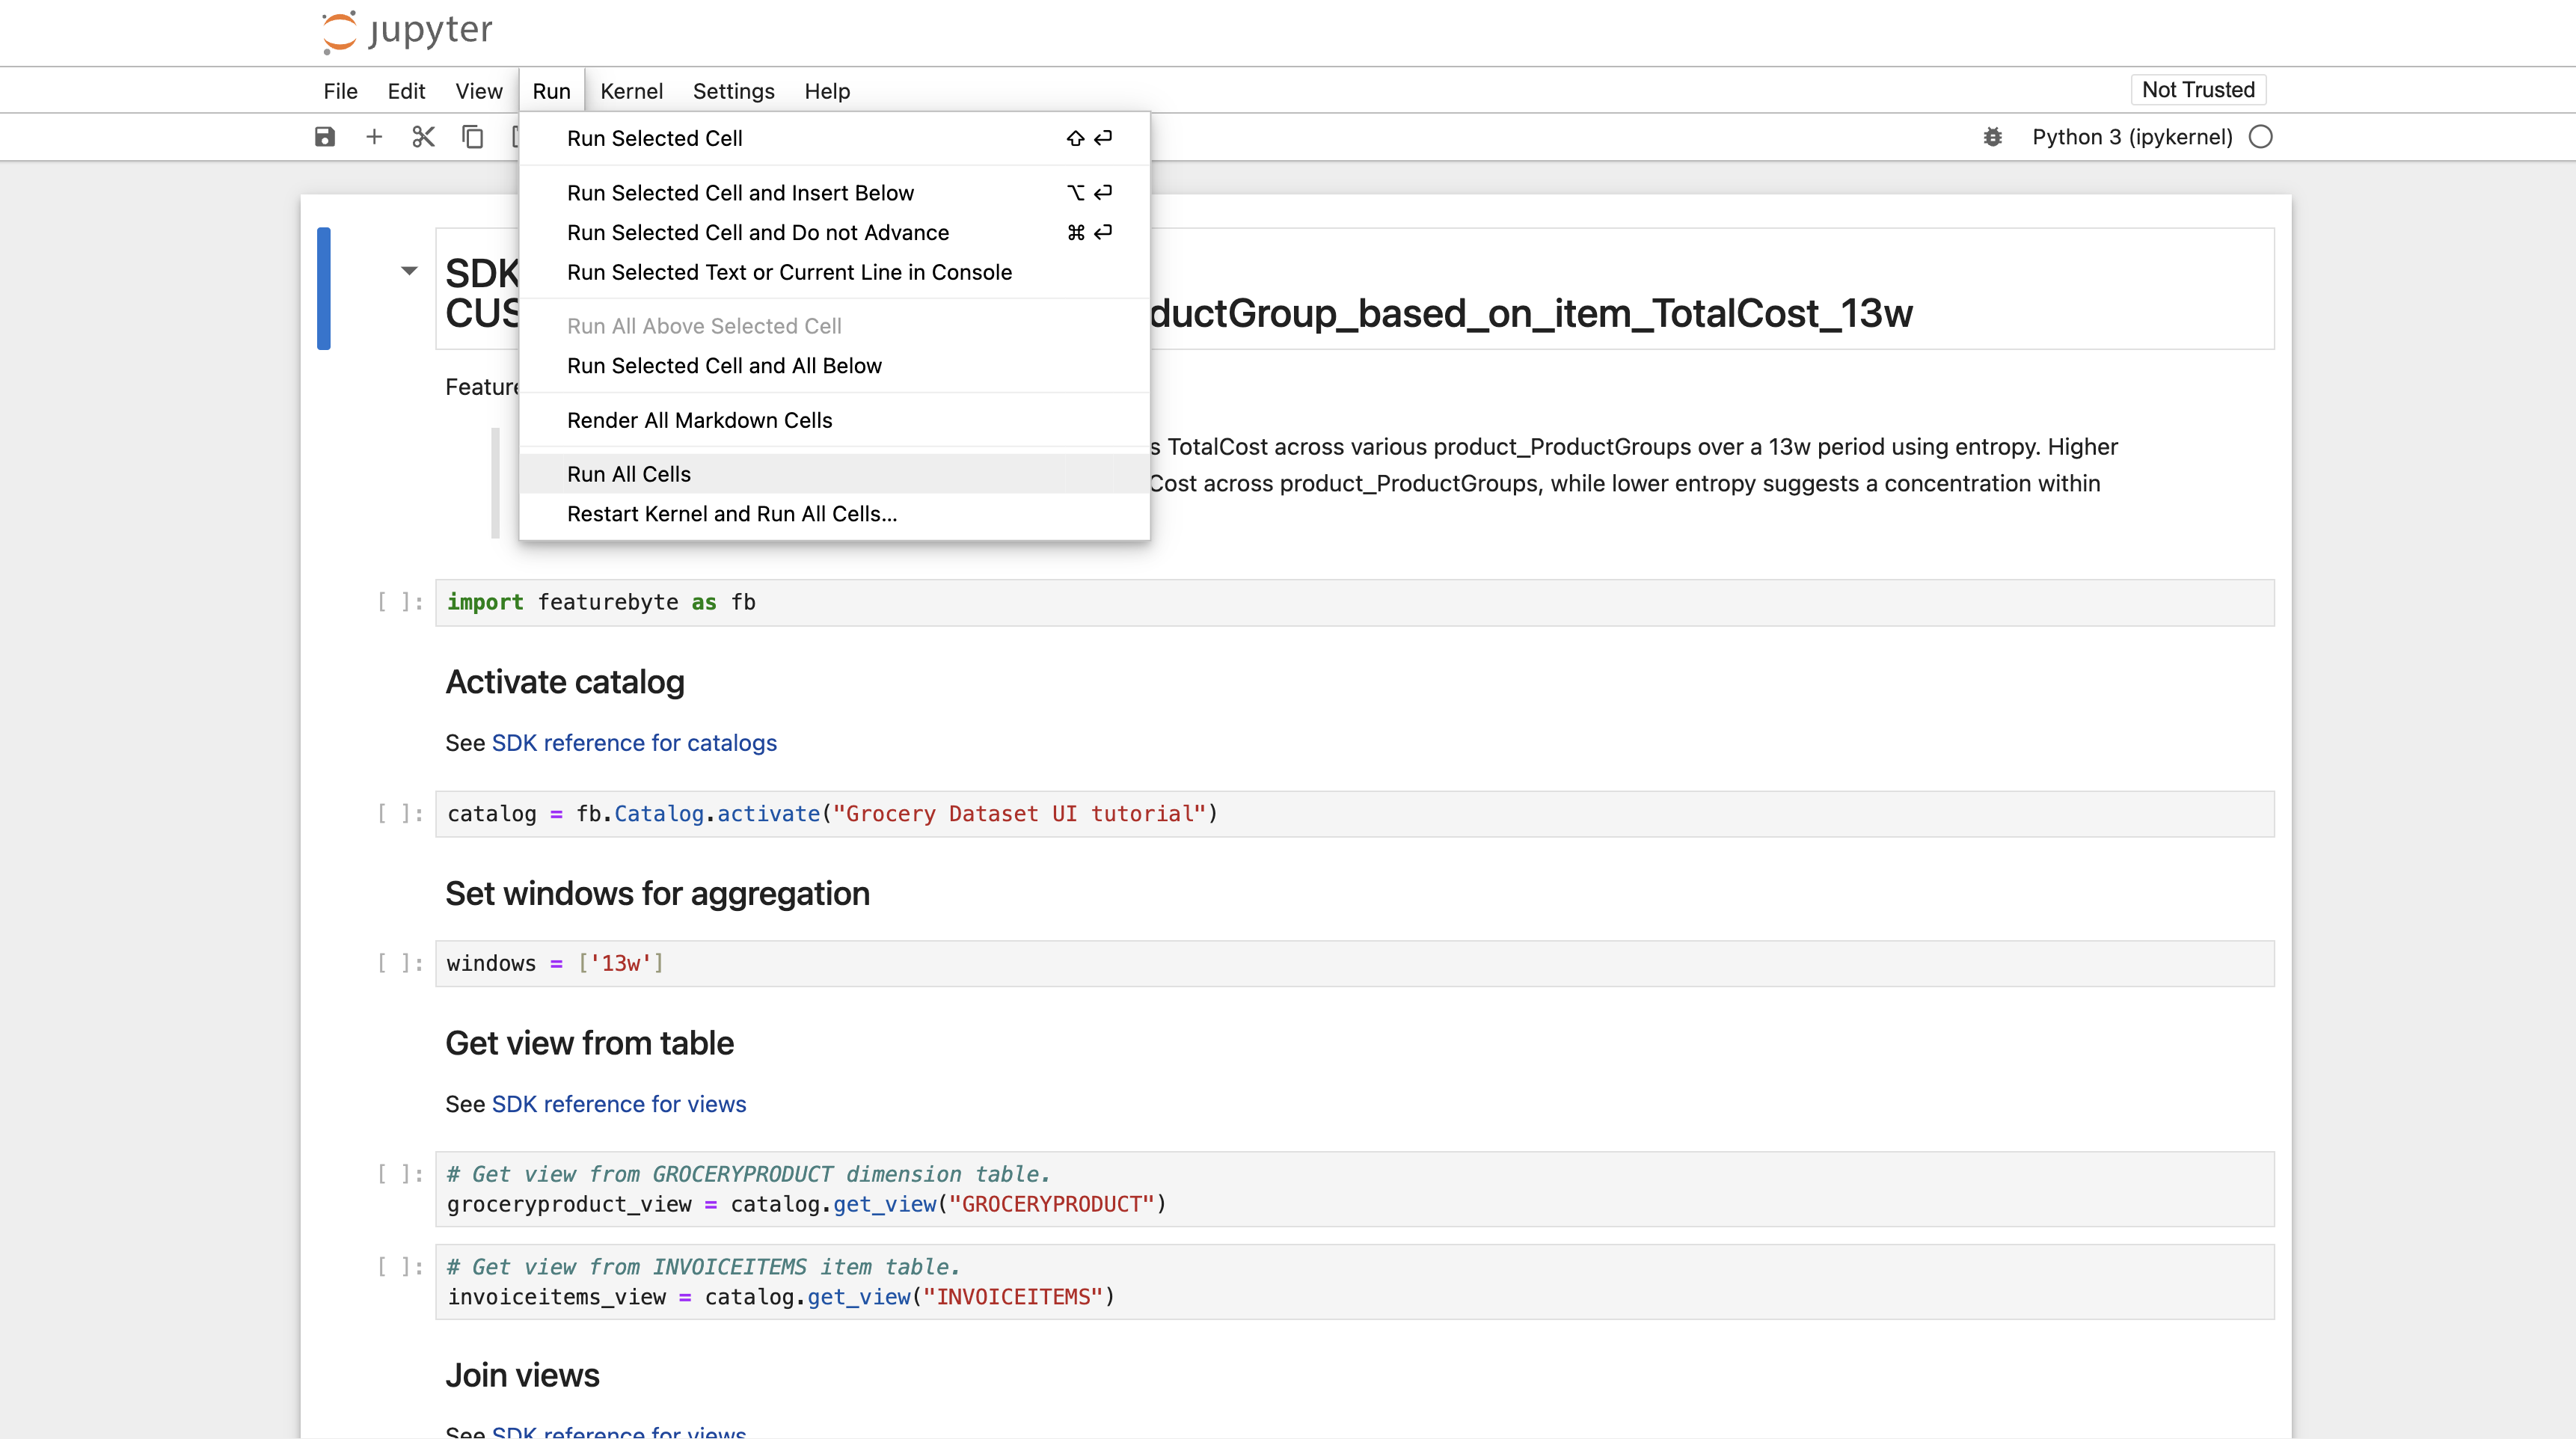The height and width of the screenshot is (1439, 2576).
Task: Choose Run Selected Cell and Do not Advance
Action: coord(835,232)
